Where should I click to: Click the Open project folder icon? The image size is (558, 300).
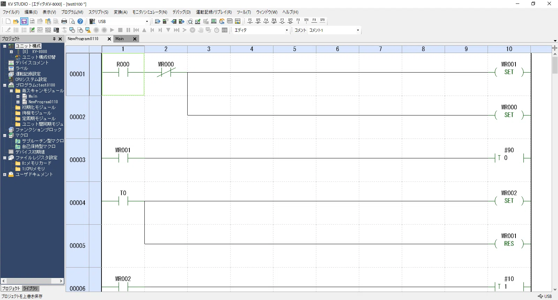[x=16, y=21]
